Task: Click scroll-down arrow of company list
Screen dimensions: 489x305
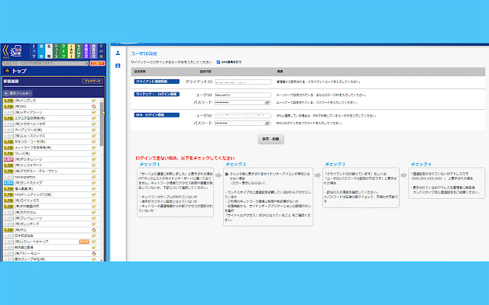Action: (x=102, y=259)
